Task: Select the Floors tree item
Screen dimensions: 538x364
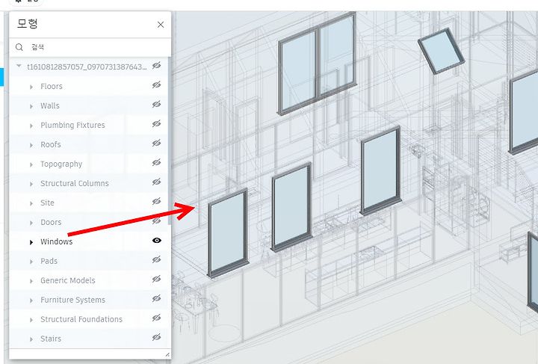Action: [52, 86]
